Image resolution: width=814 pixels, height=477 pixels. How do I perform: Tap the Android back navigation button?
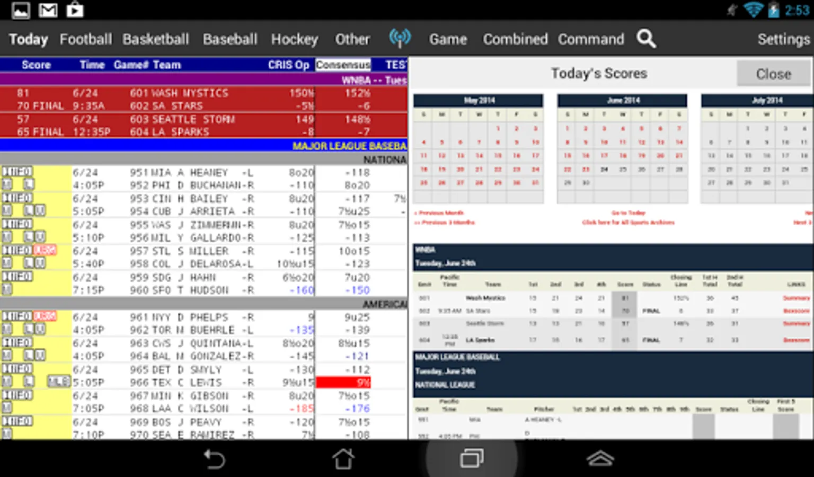[x=215, y=458]
